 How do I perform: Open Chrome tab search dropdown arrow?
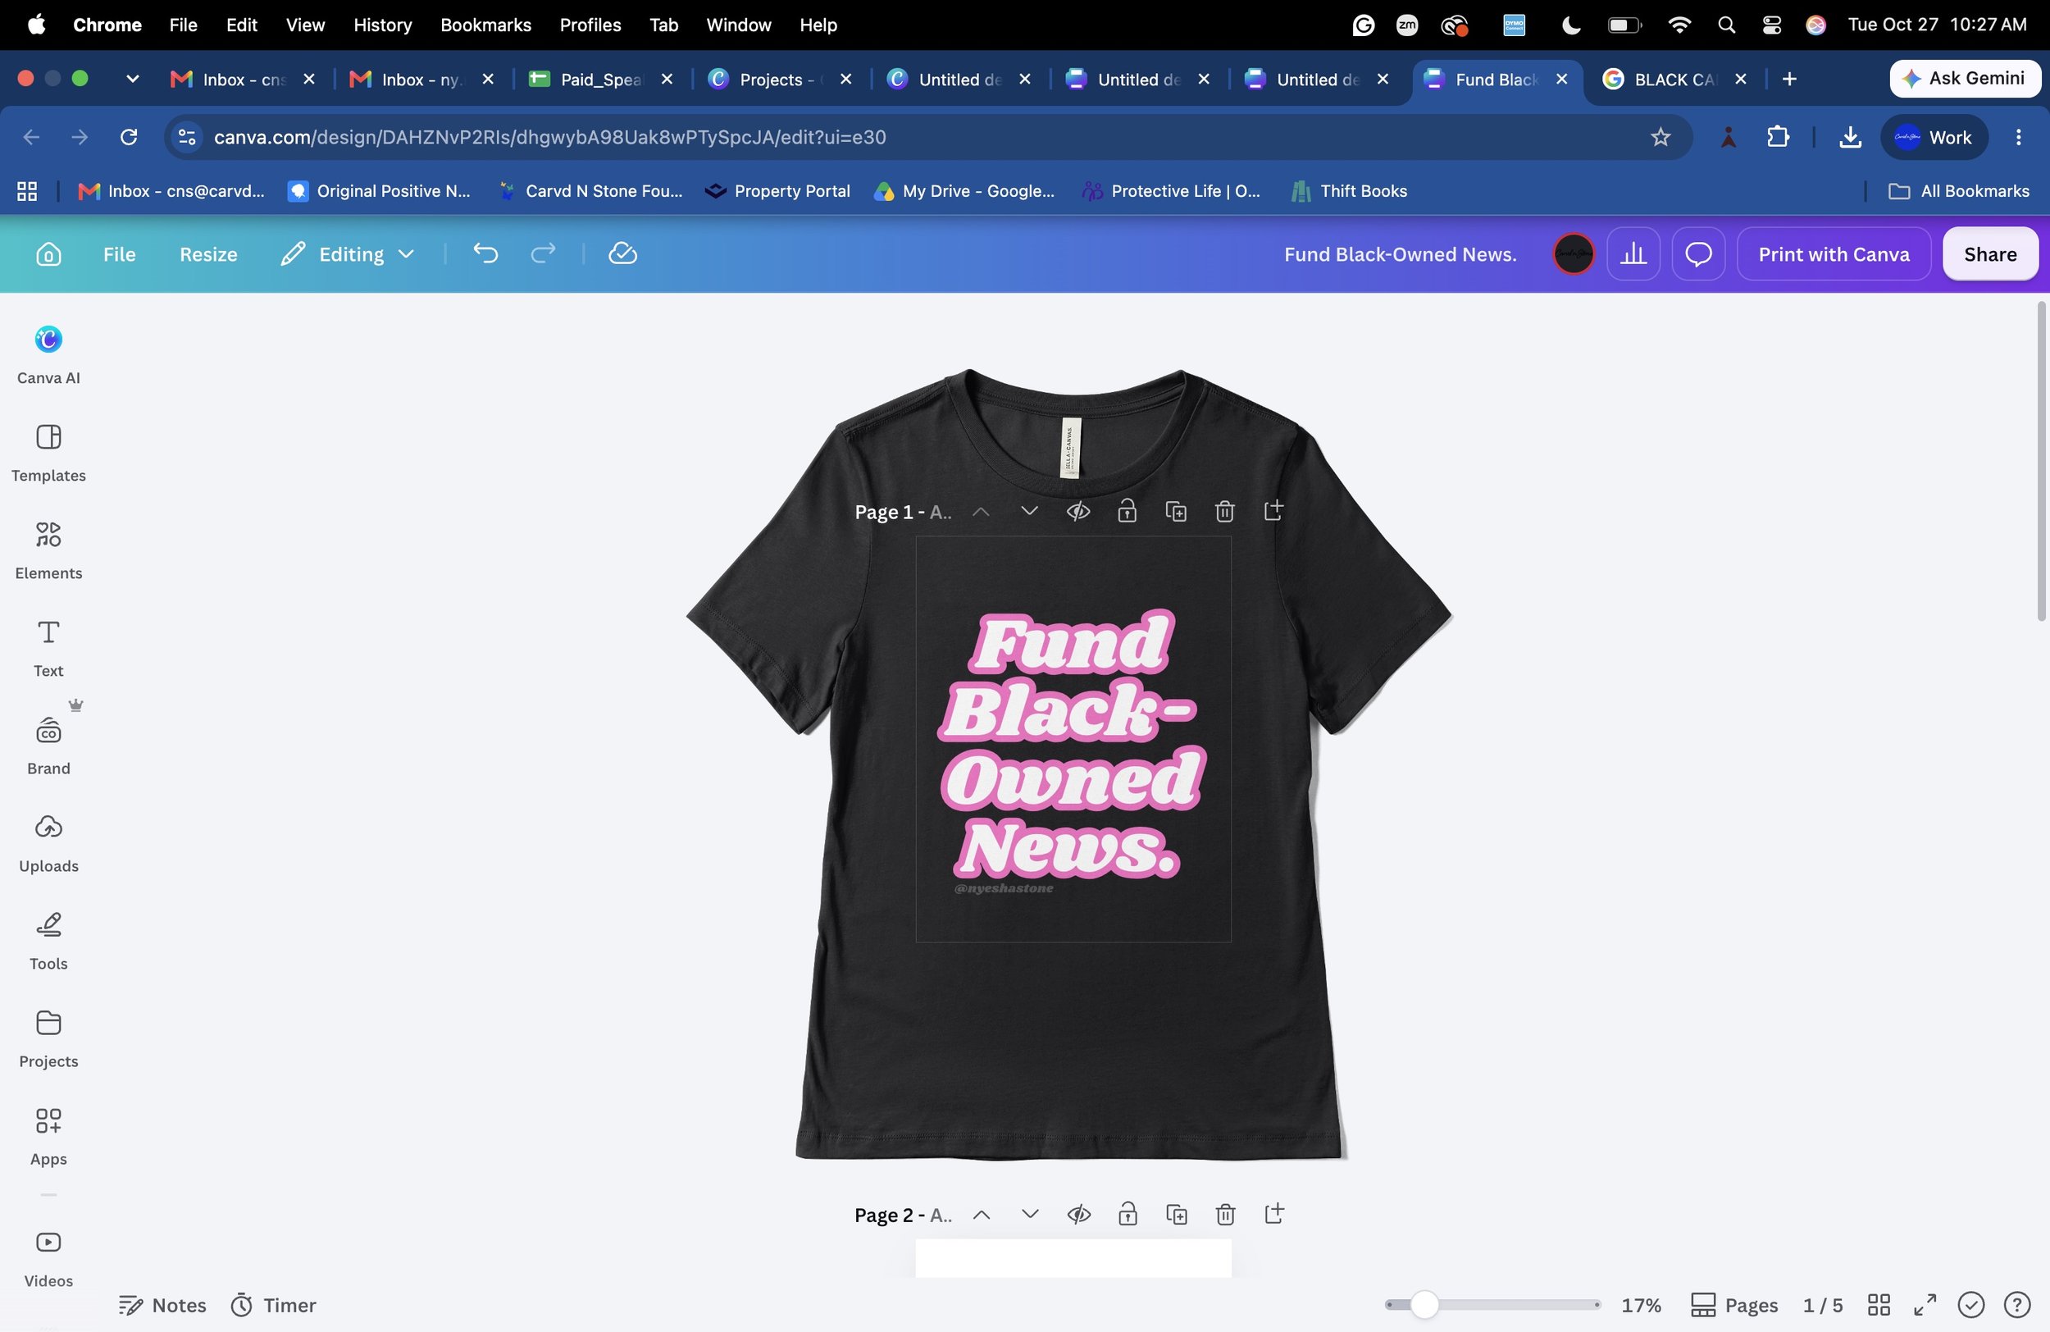(132, 79)
